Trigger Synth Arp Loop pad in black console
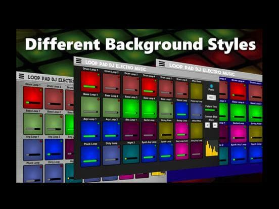Viewport: 279px width, 209px height. pos(149,153)
